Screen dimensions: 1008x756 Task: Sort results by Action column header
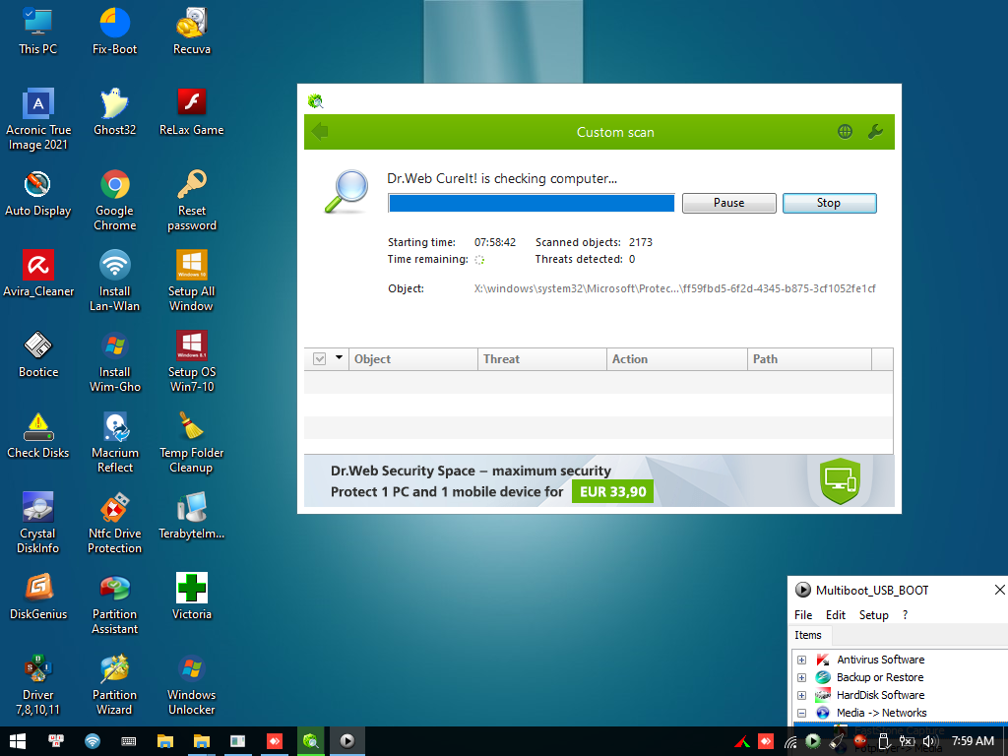click(x=677, y=358)
